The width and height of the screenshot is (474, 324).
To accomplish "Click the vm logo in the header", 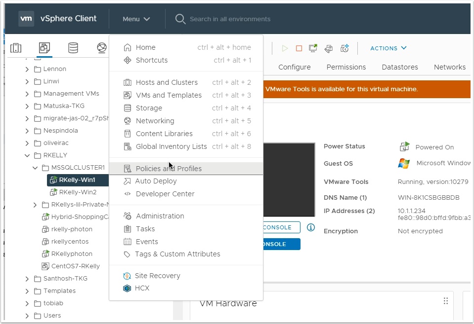I will (x=26, y=19).
